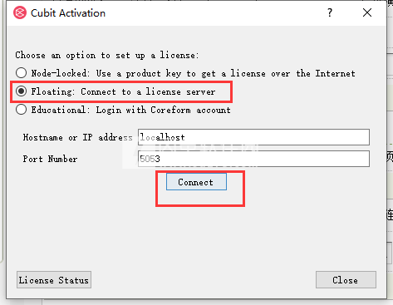
Task: Close the dialog with the X icon
Action: (x=367, y=12)
